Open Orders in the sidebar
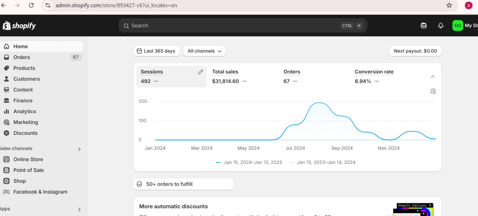The height and width of the screenshot is (216, 478). point(21,57)
